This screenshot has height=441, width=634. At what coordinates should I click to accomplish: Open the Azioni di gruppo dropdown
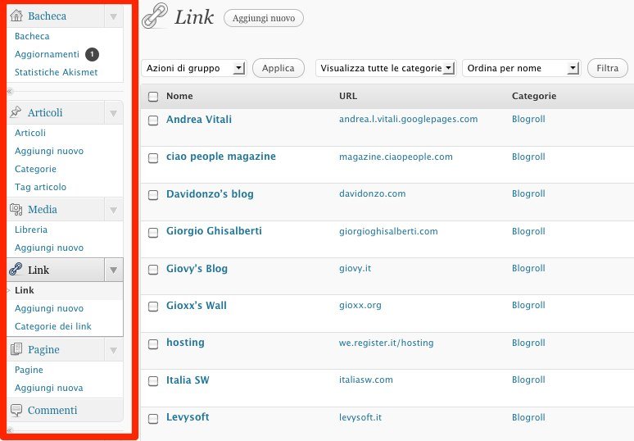[193, 68]
